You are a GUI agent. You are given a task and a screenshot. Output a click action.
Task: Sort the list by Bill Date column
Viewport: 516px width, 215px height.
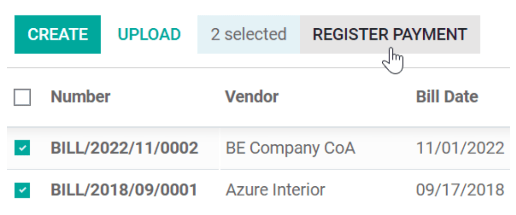click(447, 97)
